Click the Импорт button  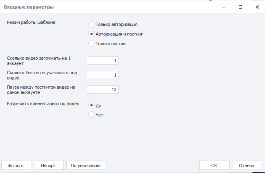tap(49, 165)
